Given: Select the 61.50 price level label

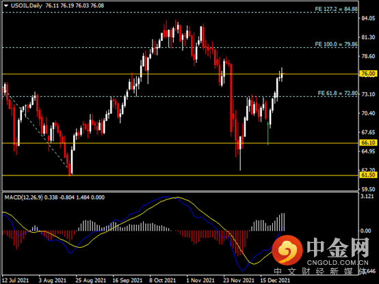Looking at the screenshot, I should (x=368, y=175).
